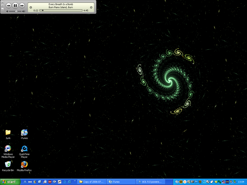This screenshot has height=185, width=247.
Task: Click the low-volume speaker icon in the mini player
Action: pyautogui.click(x=7, y=12)
